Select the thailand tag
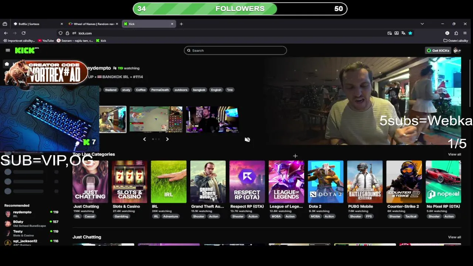Viewport: 473px width, 266px height. tap(110, 90)
